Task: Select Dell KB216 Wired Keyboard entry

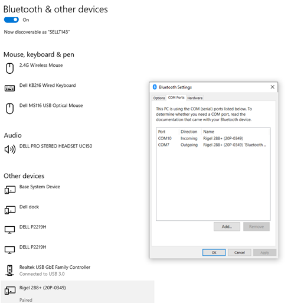Action: click(x=47, y=86)
